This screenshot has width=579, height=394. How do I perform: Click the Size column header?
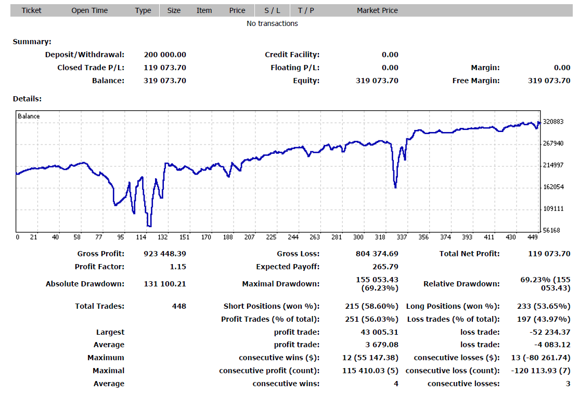174,10
